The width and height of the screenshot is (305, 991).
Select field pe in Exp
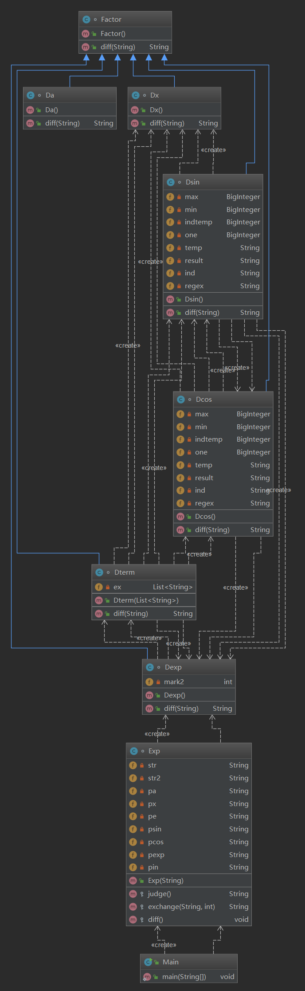tap(152, 816)
